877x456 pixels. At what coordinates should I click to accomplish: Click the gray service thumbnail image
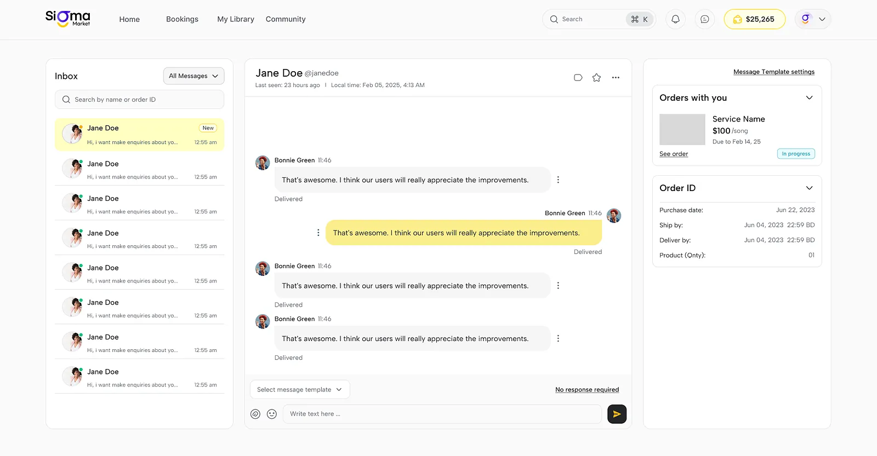tap(682, 130)
